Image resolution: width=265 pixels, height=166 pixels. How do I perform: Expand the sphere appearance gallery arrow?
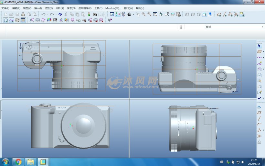coord(133,14)
